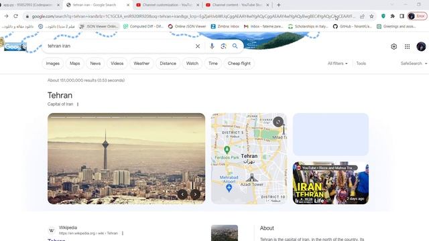The image size is (429, 241).
Task: Filter results by Maps
Action: coord(74,64)
